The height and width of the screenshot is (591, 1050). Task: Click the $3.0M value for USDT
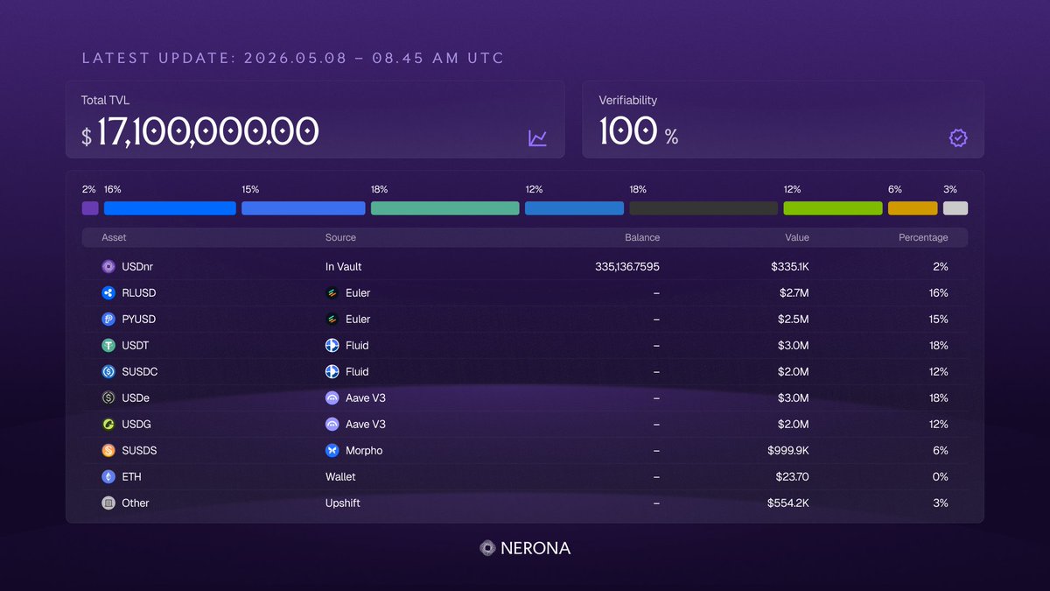[794, 345]
